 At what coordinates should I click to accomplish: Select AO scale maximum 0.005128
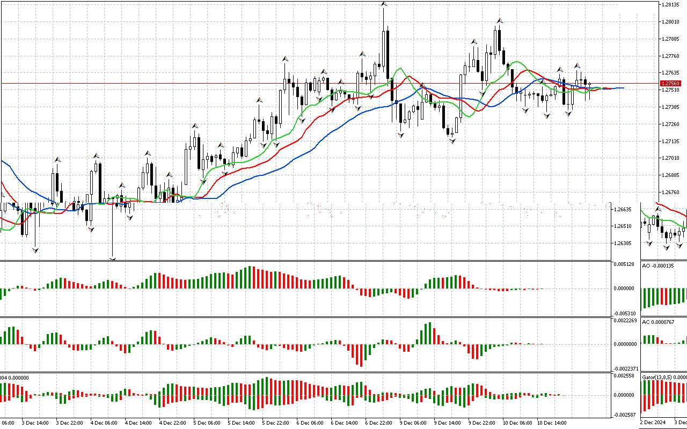[625, 264]
